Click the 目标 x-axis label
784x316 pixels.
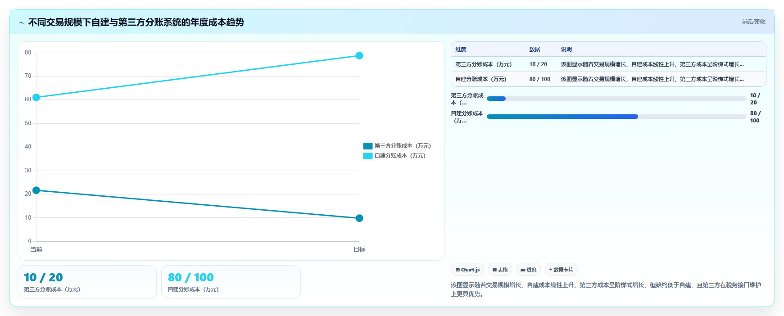click(359, 249)
